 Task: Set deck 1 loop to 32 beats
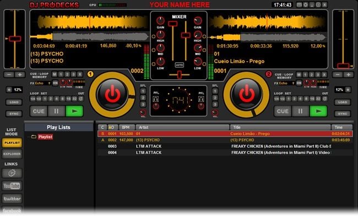(74, 99)
